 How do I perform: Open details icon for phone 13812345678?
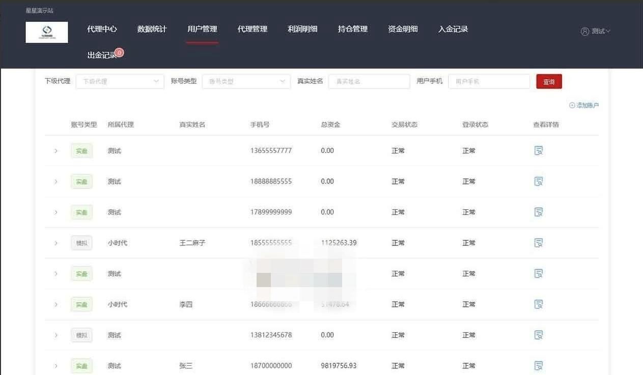coord(538,335)
